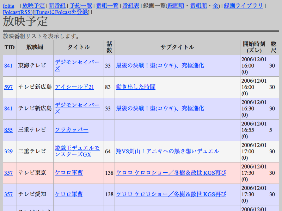
Task: Open the 録画ライブラリ link
Action: click(243, 6)
